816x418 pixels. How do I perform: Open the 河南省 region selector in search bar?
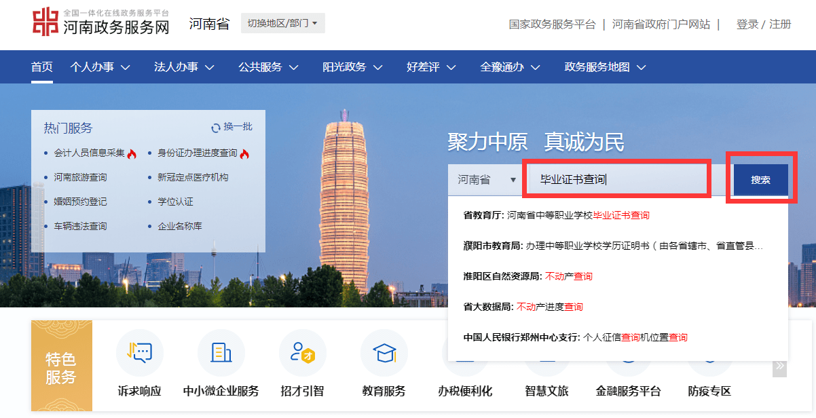[485, 178]
